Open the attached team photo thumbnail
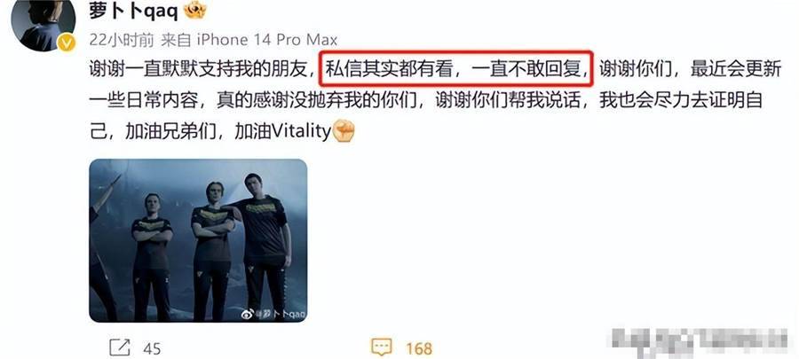This screenshot has height=359, width=799. point(198,240)
